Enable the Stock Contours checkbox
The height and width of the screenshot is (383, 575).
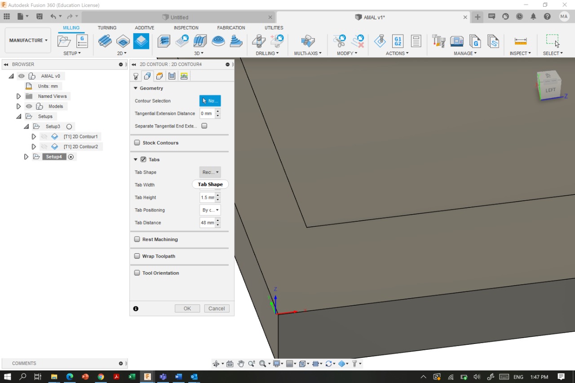pyautogui.click(x=137, y=143)
